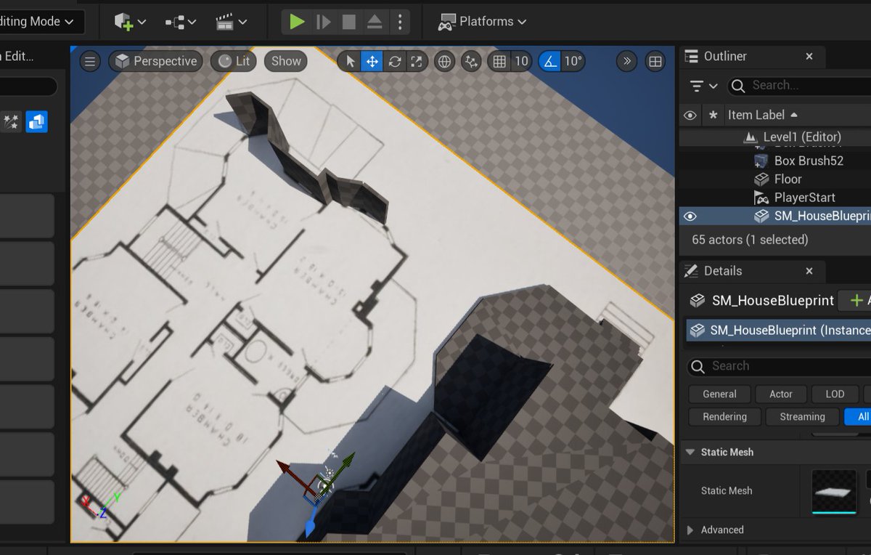Screen dimensions: 871x555
Task: Activate the Scale tool
Action: [x=417, y=61]
